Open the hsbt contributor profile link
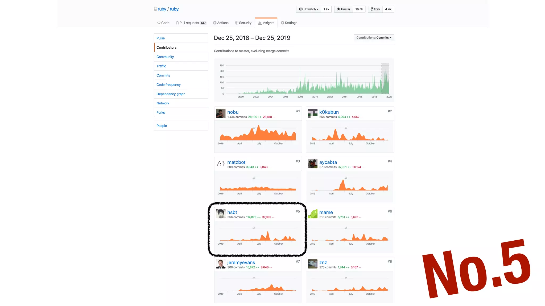Viewport: 545px width, 306px height. tap(232, 212)
